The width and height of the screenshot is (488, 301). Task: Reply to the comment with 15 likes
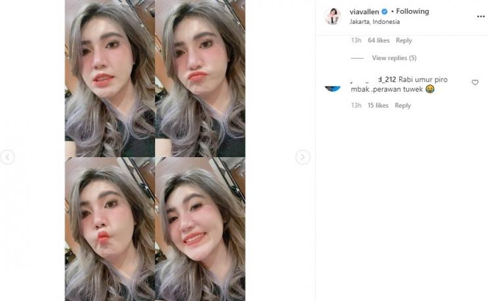click(x=403, y=106)
